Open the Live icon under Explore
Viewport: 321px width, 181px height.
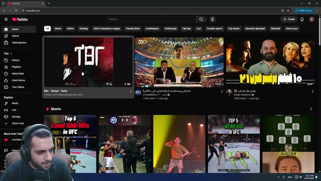click(6, 110)
